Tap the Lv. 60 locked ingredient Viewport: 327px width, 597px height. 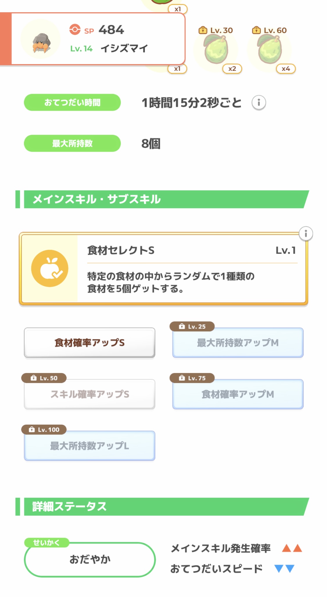click(269, 50)
